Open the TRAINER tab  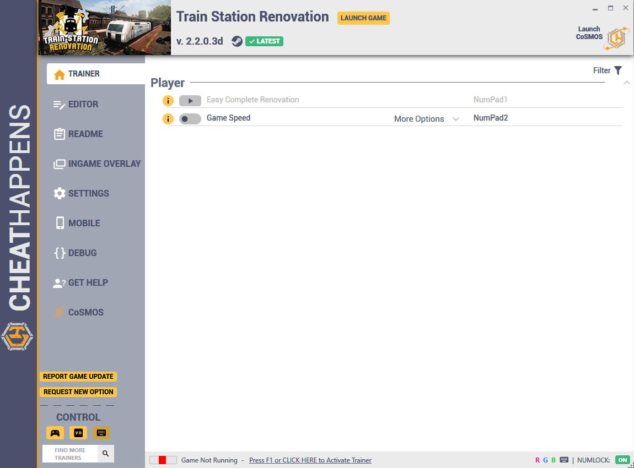(x=96, y=74)
